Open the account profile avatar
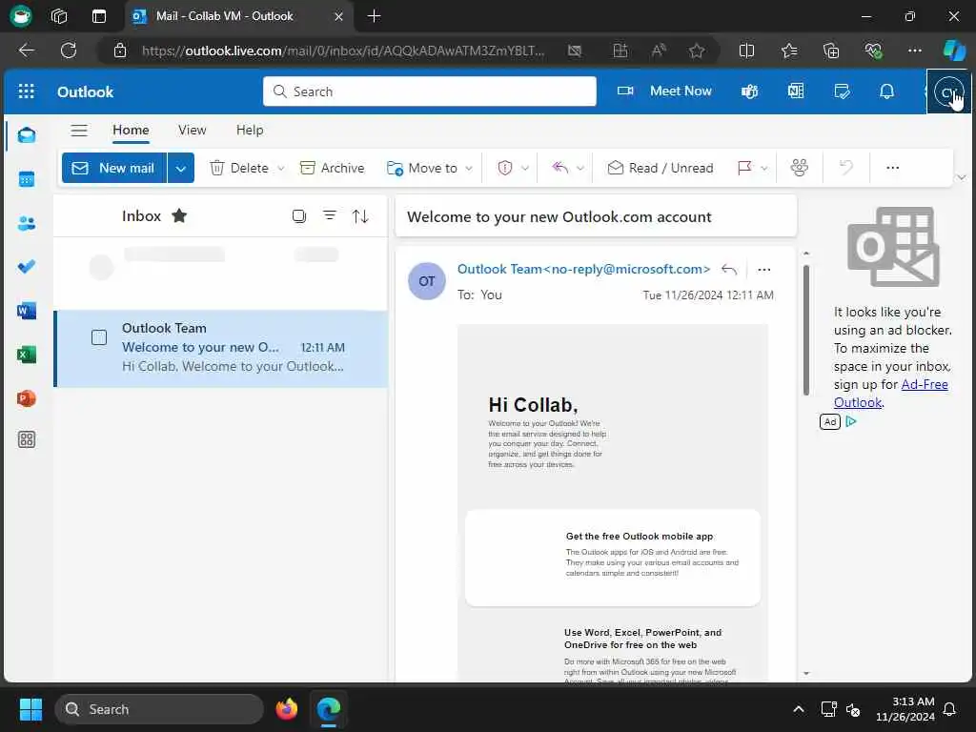Image resolution: width=976 pixels, height=732 pixels. (948, 92)
